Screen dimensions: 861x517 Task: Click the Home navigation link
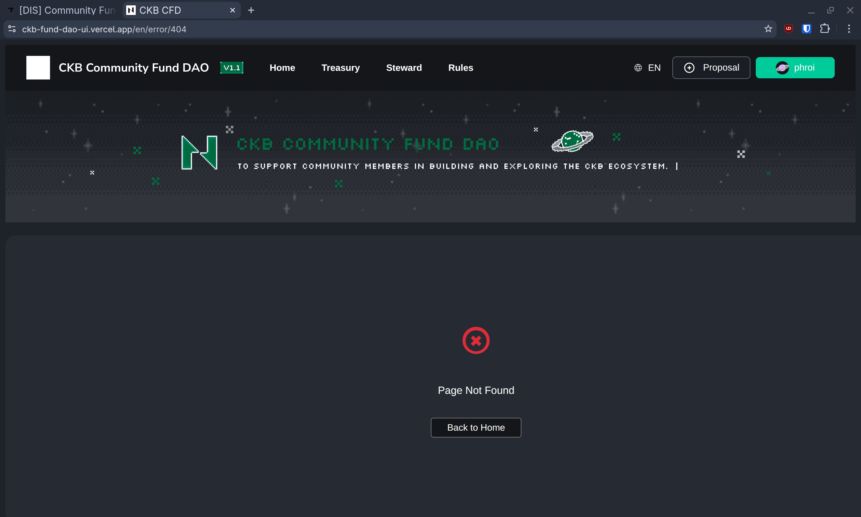[x=282, y=68]
